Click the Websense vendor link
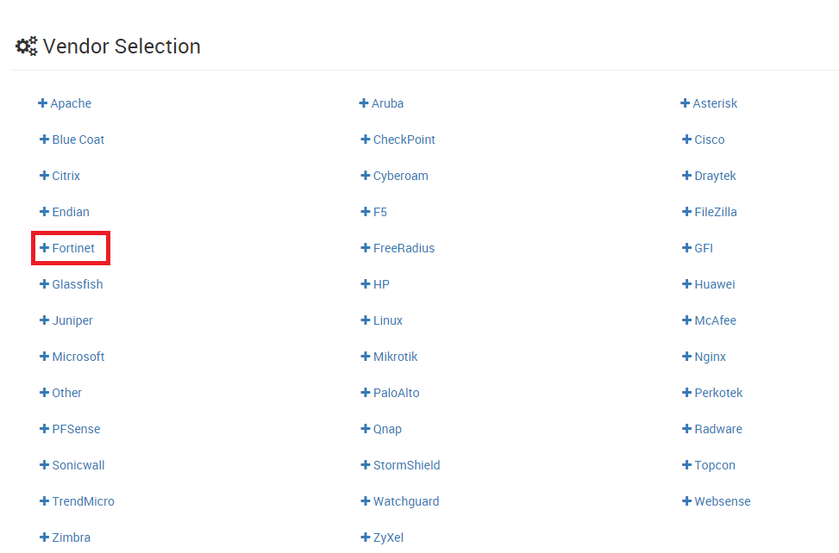839x553 pixels. (x=722, y=501)
